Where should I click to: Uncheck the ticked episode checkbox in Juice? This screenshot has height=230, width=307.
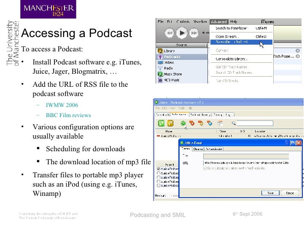pyautogui.click(x=159, y=169)
